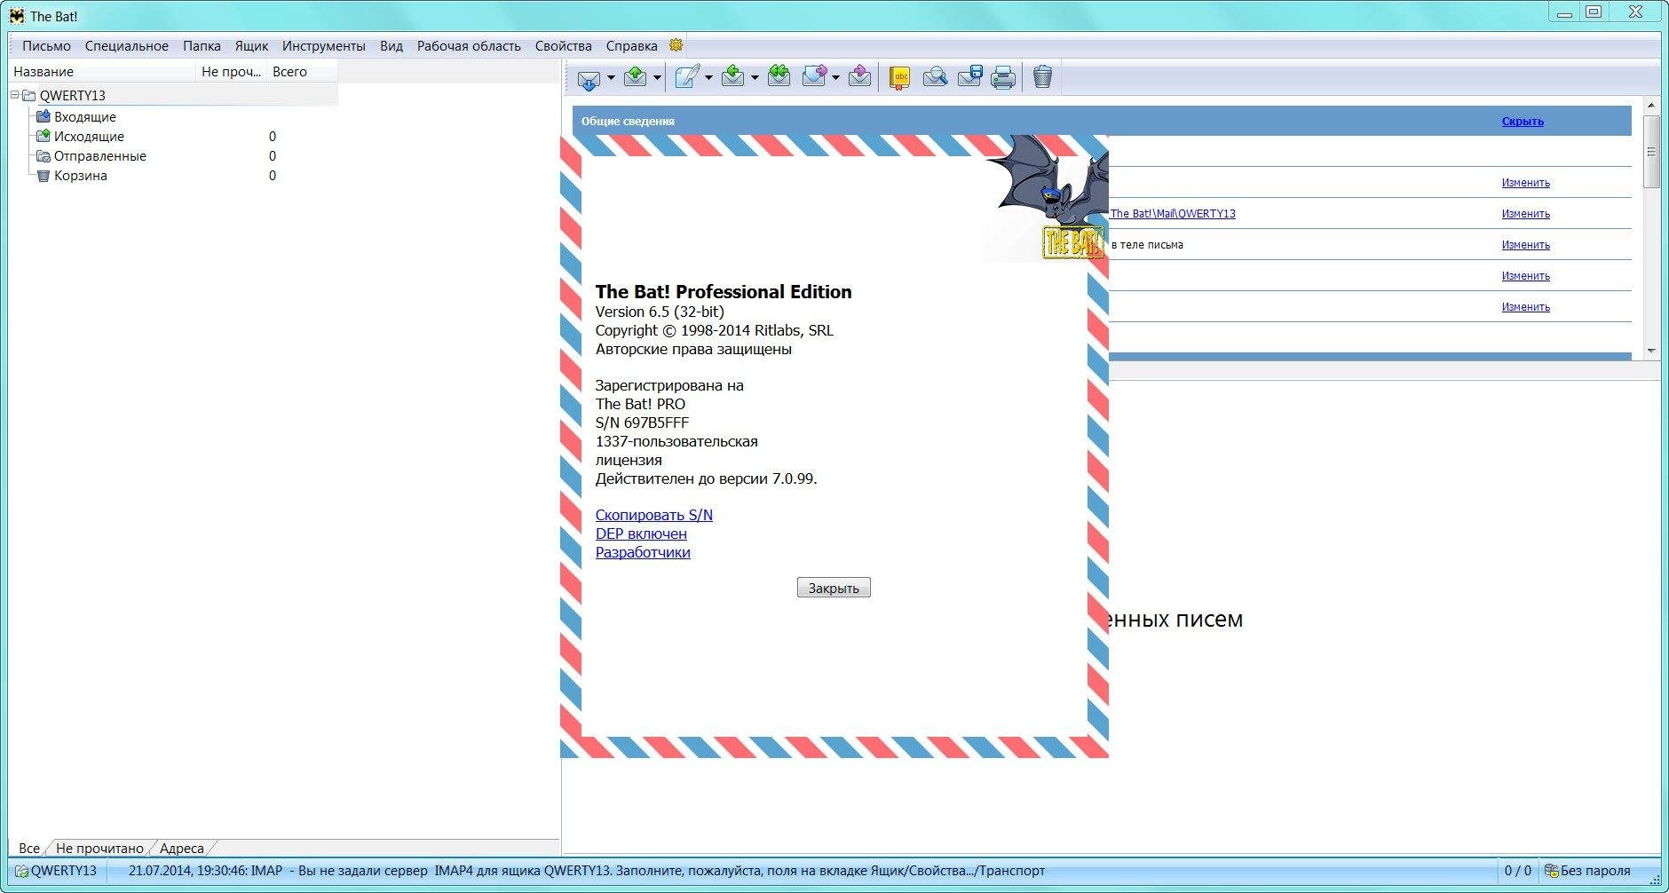Open the dropdown arrow beside Create new message

(x=708, y=78)
